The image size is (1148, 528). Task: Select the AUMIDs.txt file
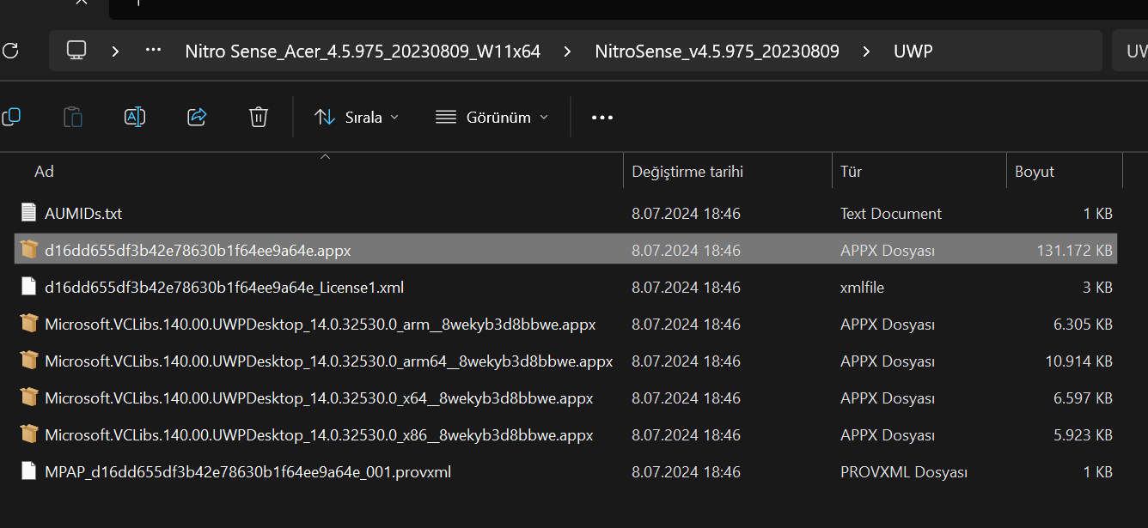tap(83, 213)
